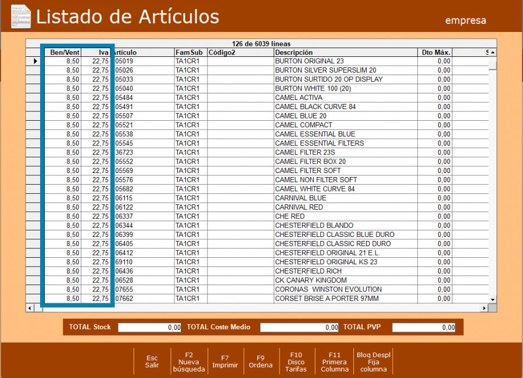This screenshot has width=523, height=378.
Task: Open F10 Disco Tarifas
Action: [x=296, y=362]
